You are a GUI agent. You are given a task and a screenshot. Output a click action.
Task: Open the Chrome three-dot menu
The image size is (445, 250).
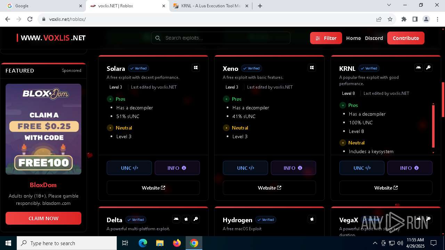tap(437, 19)
